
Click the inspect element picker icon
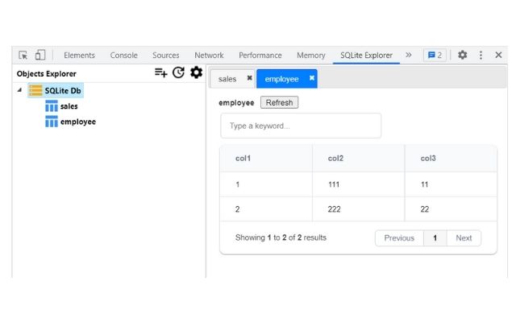point(23,56)
